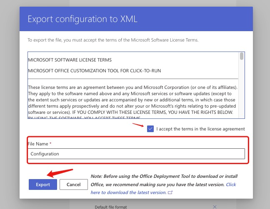Close the Default file format panel behind
Image resolution: width=270 pixels, height=209 pixels.
pos(215,207)
